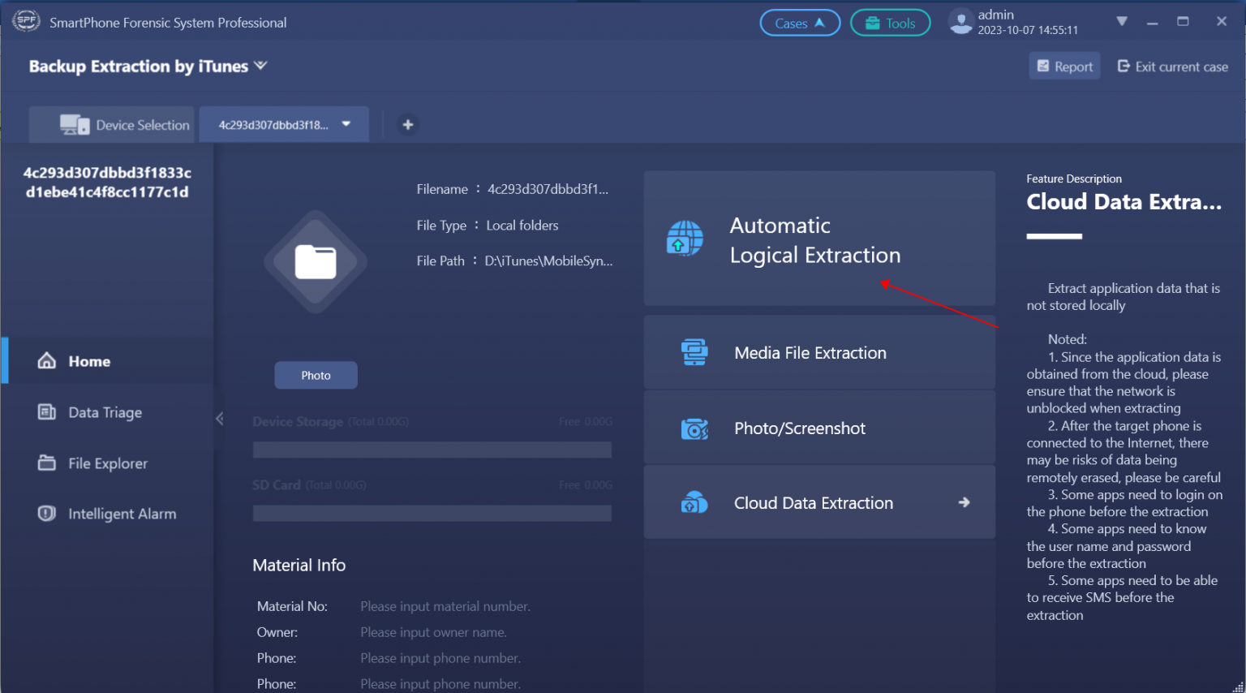This screenshot has height=693, width=1246.
Task: Open the device ID tab dropdown arrow
Action: (346, 124)
